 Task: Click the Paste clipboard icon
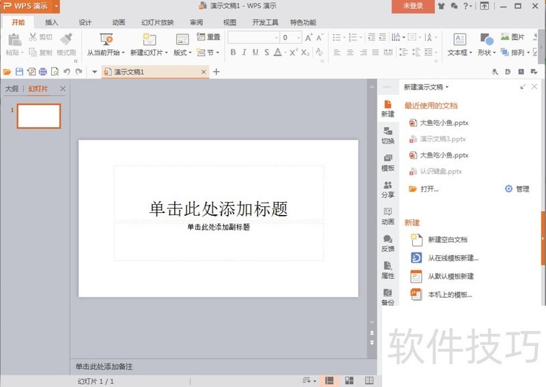tap(14, 40)
